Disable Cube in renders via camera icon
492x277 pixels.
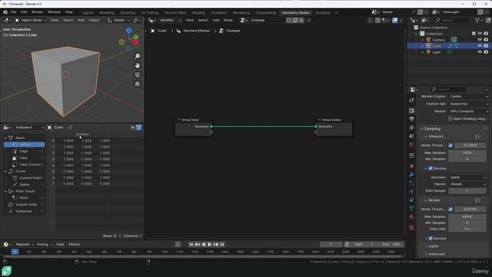486,46
